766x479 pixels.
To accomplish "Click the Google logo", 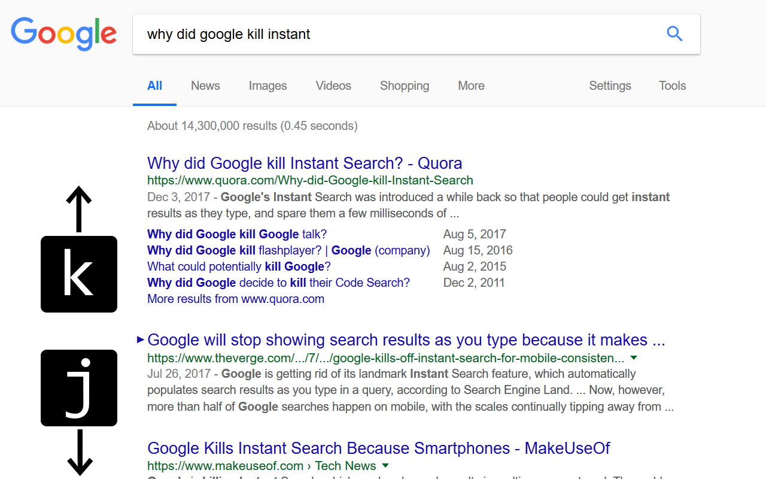I will pyautogui.click(x=63, y=34).
